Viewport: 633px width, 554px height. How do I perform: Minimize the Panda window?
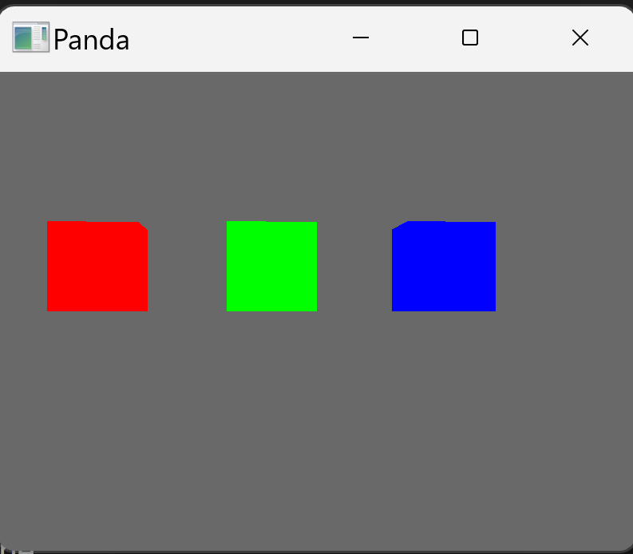[361, 38]
